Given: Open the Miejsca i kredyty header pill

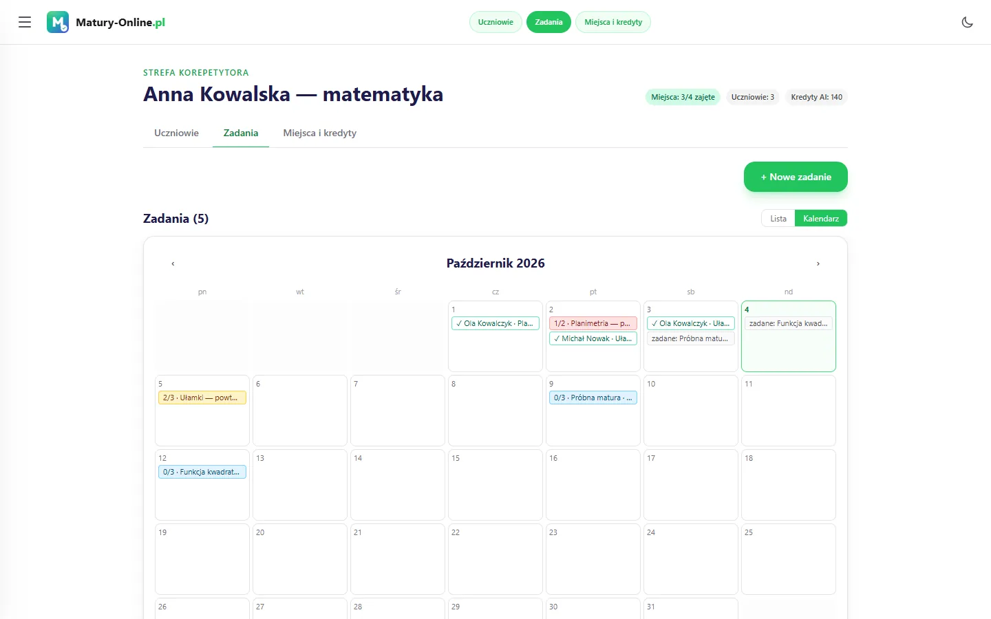Looking at the screenshot, I should click(x=613, y=22).
